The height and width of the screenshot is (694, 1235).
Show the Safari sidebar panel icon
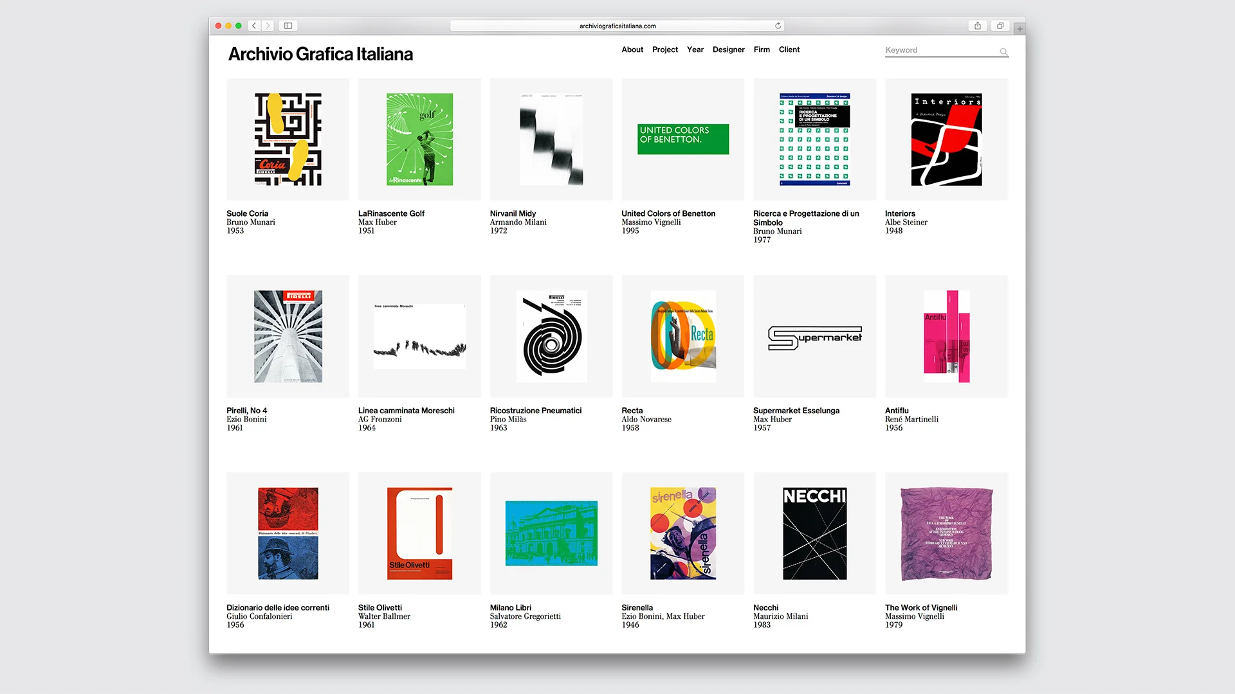coord(288,26)
